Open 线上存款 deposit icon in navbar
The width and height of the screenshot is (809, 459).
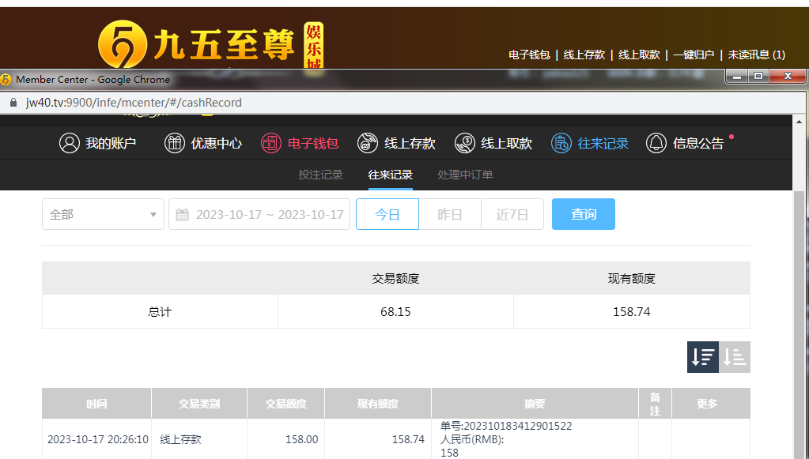pos(368,143)
